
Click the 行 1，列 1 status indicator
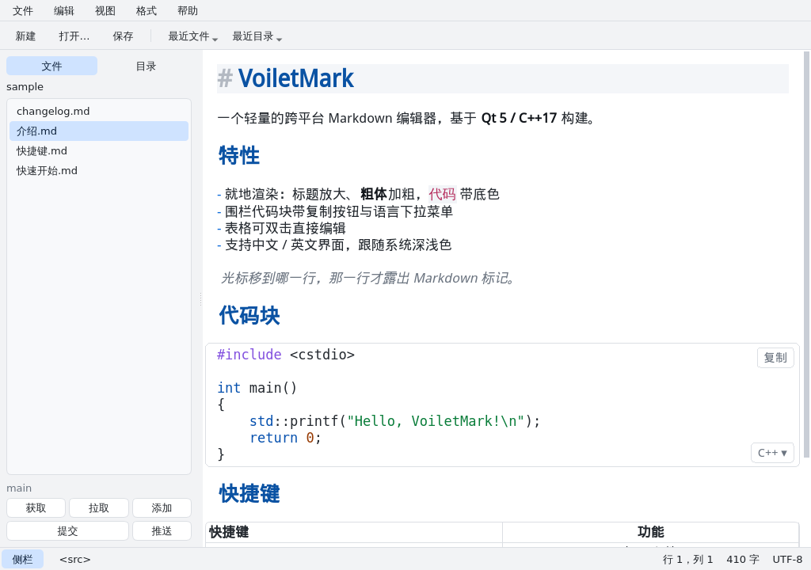pyautogui.click(x=687, y=559)
